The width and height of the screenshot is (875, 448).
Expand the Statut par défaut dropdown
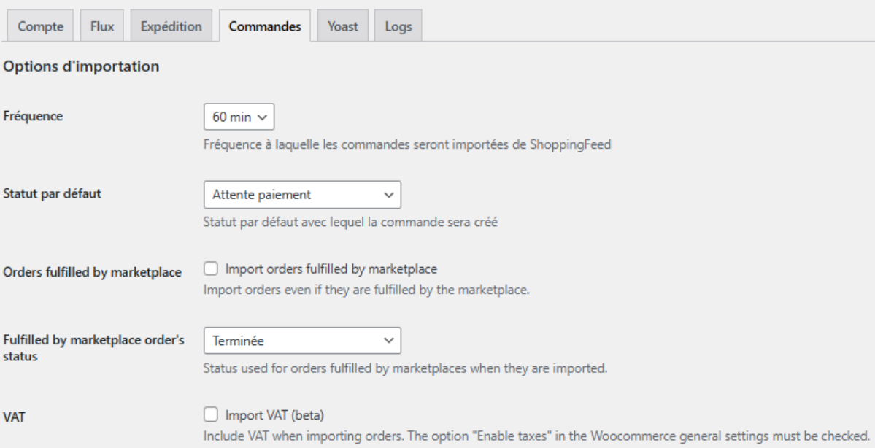302,195
